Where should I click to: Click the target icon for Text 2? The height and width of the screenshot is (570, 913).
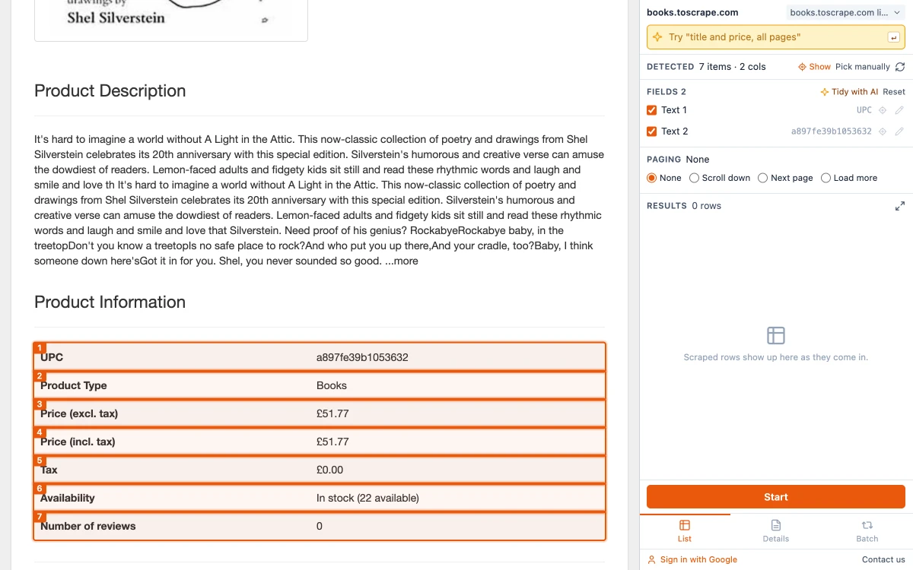tap(883, 131)
